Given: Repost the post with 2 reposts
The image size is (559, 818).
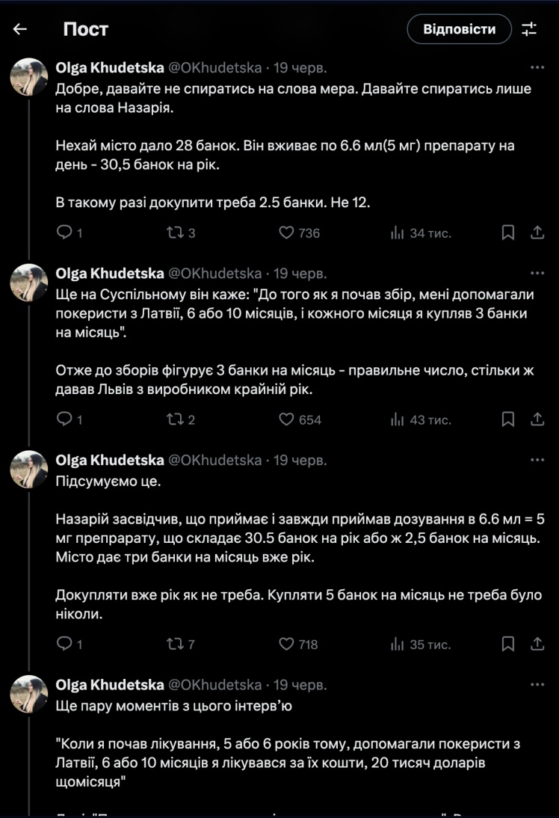Looking at the screenshot, I should point(173,419).
